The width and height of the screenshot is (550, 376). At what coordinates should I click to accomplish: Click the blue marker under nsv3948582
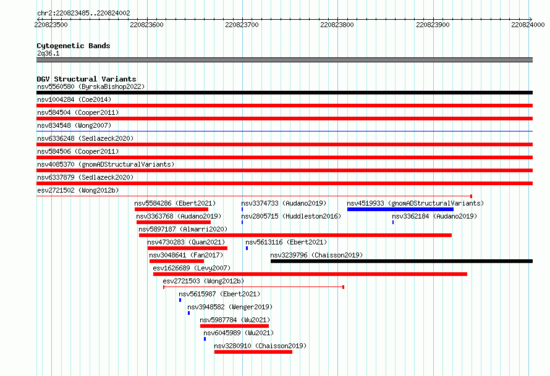click(188, 313)
